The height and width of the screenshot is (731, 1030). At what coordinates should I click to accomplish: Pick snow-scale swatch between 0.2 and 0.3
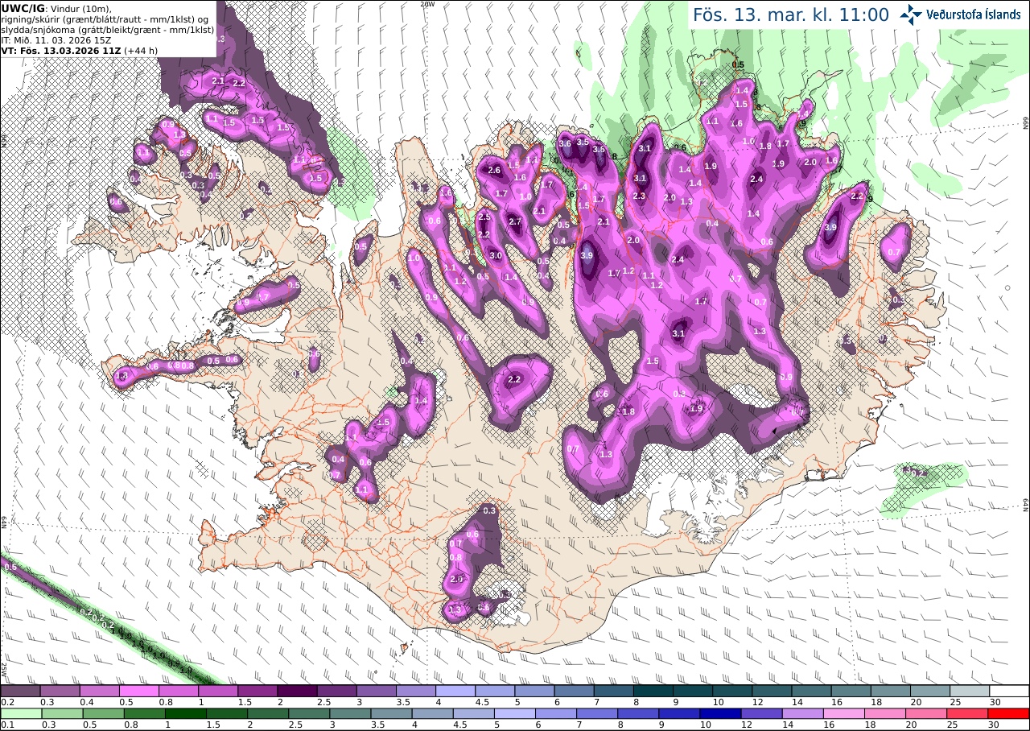20,691
